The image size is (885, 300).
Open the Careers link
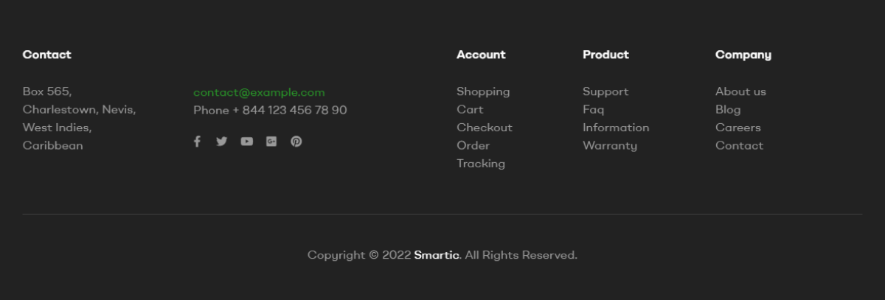[x=738, y=128]
